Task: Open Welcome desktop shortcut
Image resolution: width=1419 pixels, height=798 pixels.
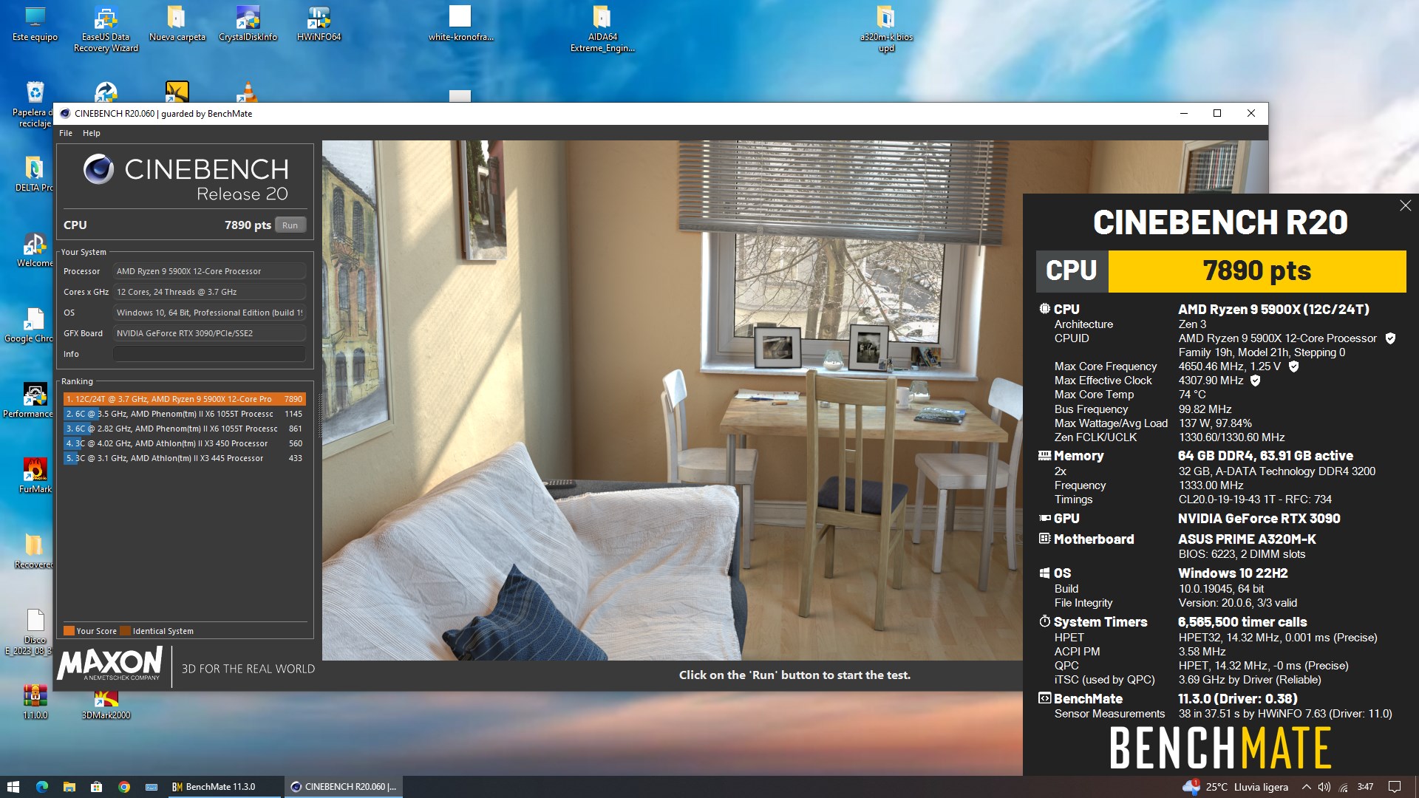Action: (34, 250)
